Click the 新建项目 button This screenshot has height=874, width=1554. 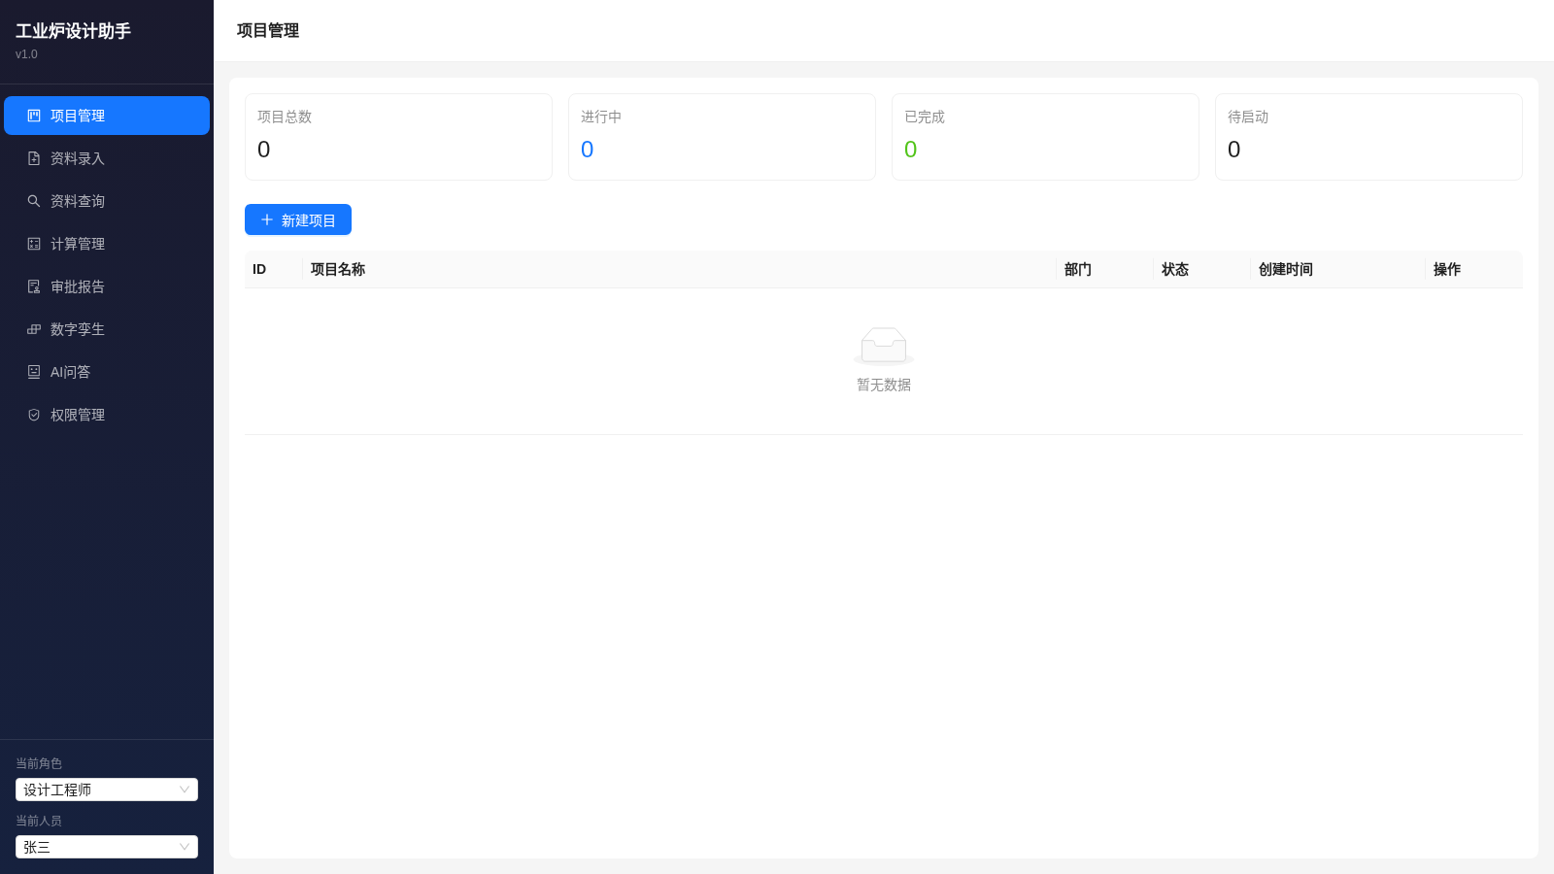point(298,219)
